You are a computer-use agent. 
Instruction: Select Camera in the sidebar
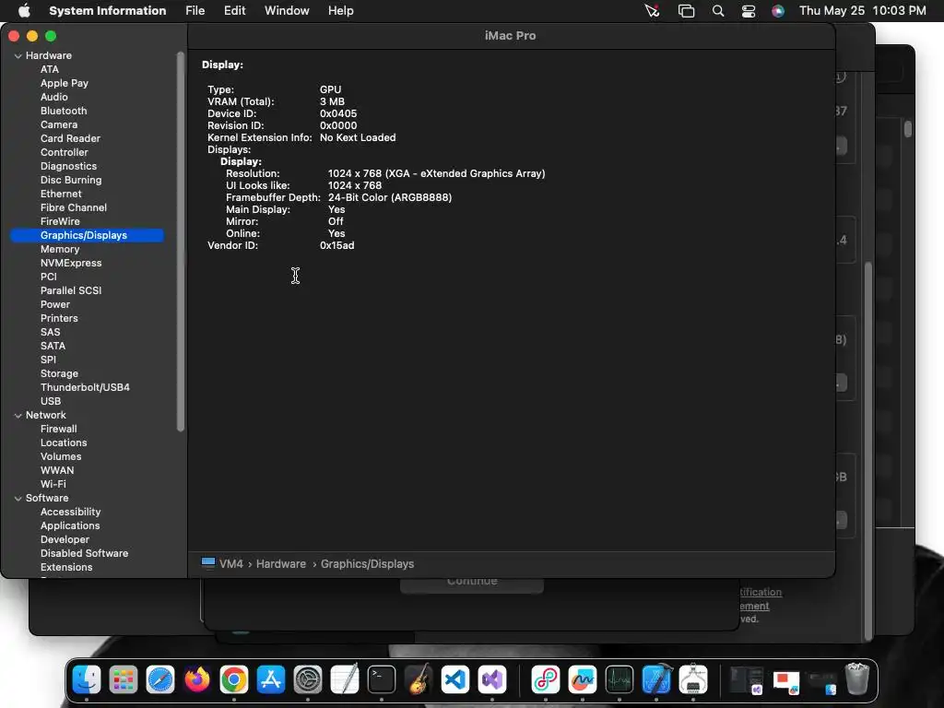coord(59,124)
